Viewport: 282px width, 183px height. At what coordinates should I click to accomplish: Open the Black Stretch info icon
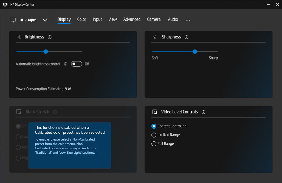(x=55, y=112)
